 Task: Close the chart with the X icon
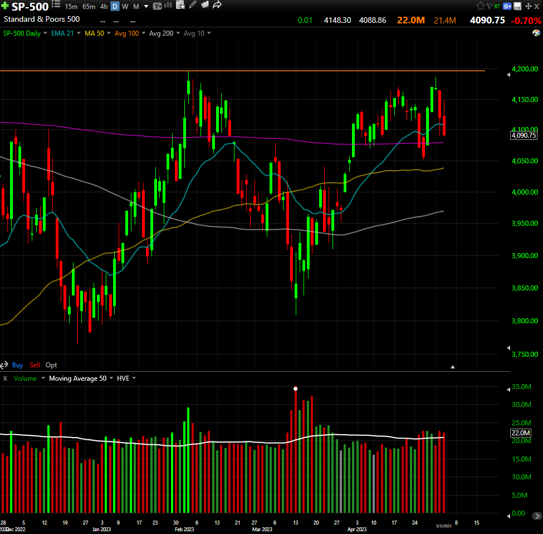(x=537, y=6)
